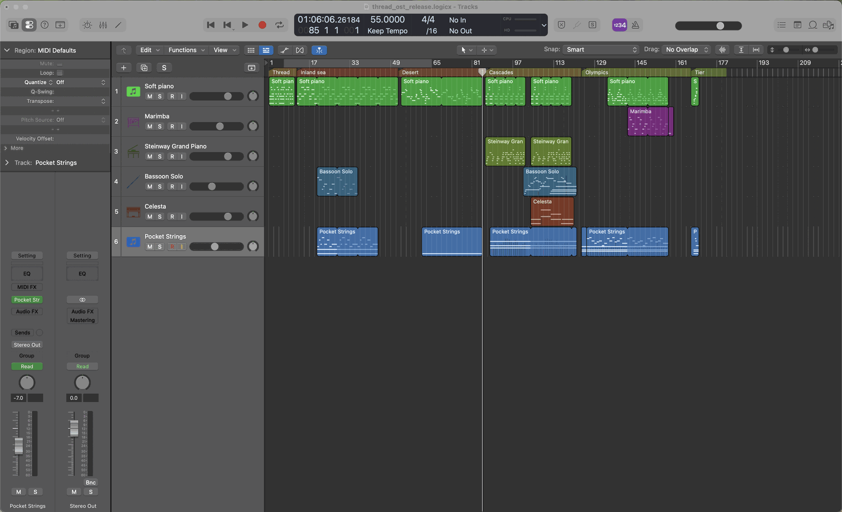Enable input monitoring on Bassoon Solo track

click(x=182, y=186)
